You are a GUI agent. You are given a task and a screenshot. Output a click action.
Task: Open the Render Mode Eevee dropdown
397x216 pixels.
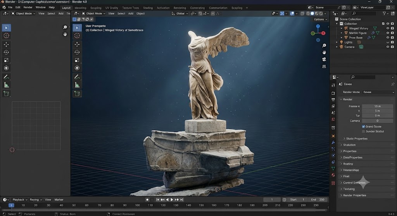[378, 92]
